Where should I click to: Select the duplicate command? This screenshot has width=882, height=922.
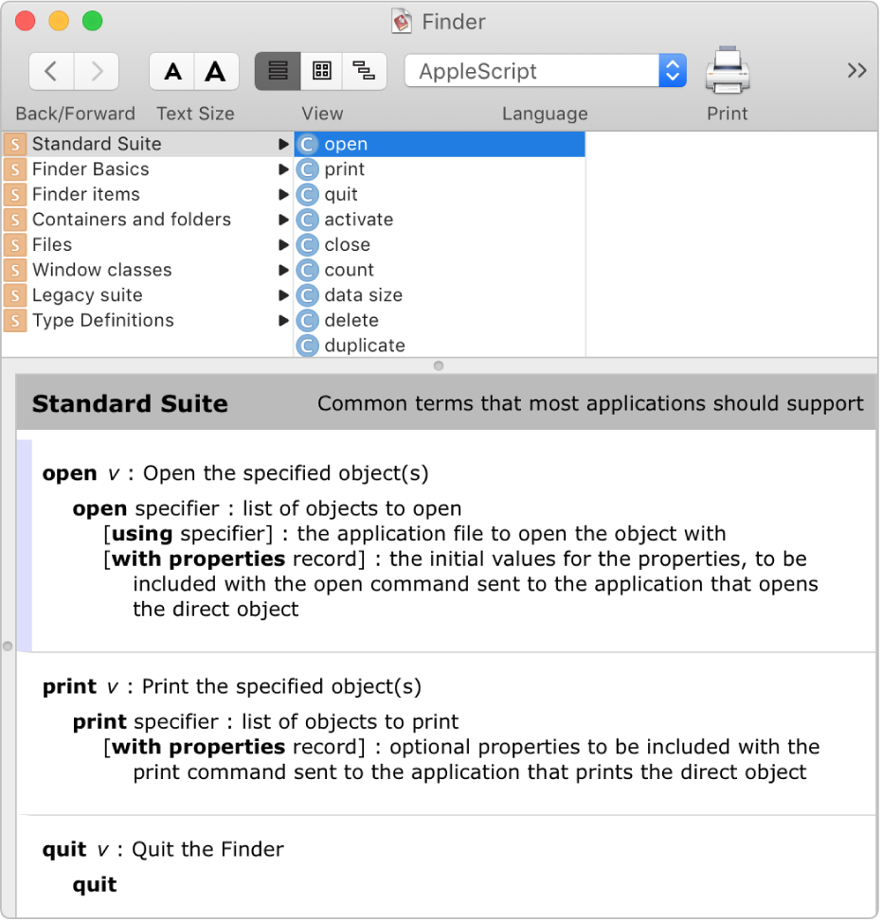coord(440,346)
